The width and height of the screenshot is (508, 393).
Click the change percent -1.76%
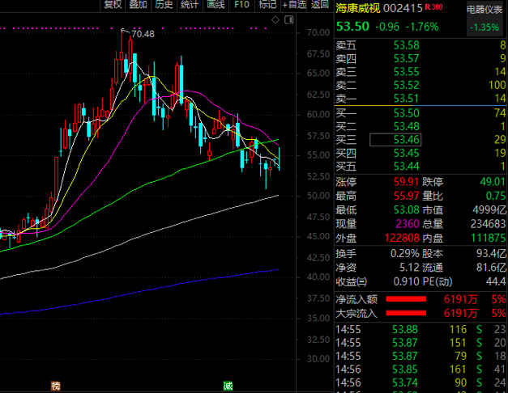click(422, 27)
